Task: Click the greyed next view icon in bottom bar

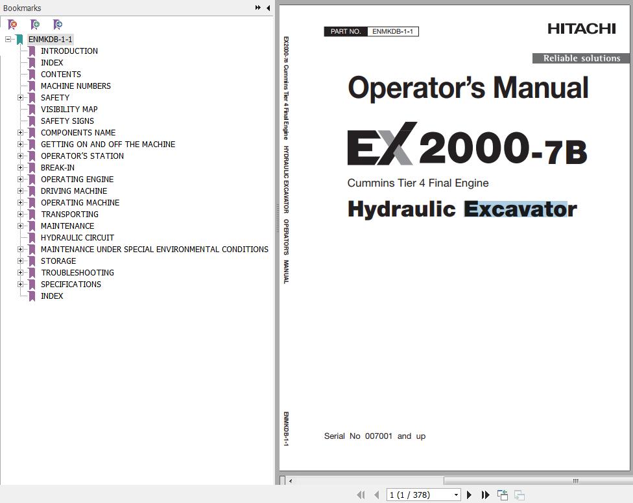Action: 520,495
